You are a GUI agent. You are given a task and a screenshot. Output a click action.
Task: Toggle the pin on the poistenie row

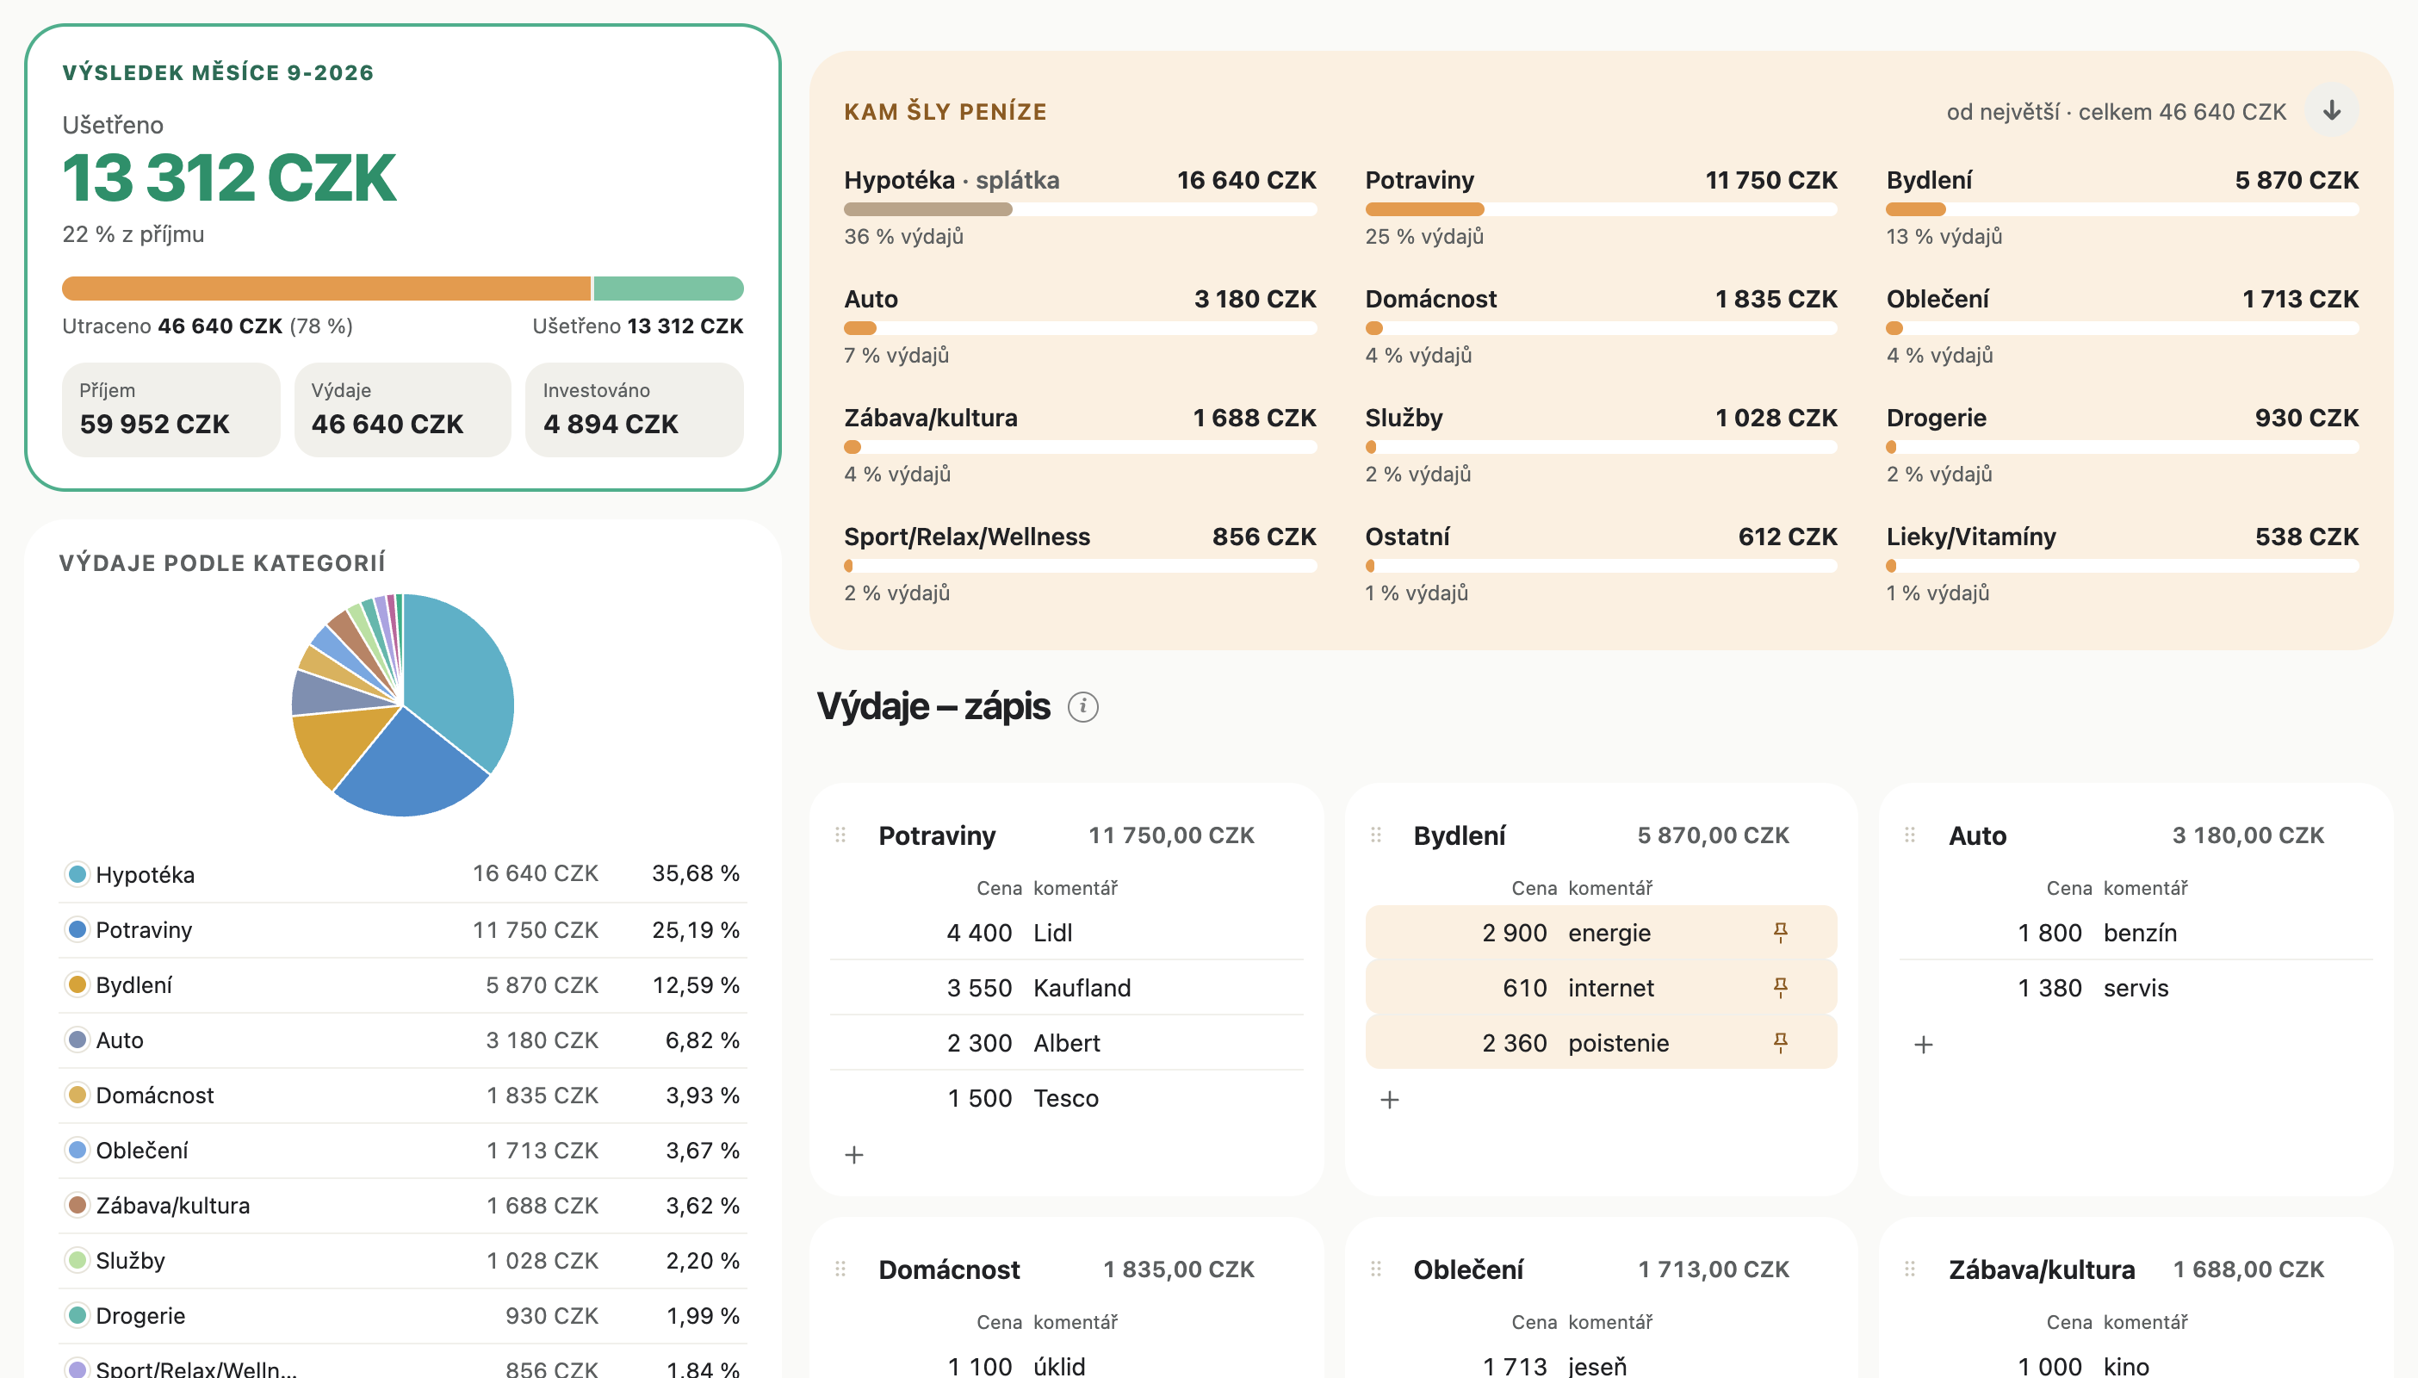coord(1779,1042)
